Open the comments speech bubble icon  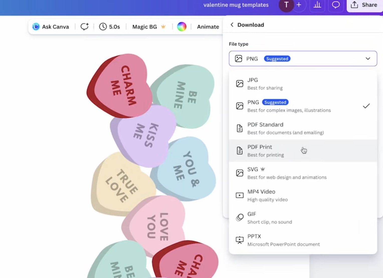coord(336,5)
